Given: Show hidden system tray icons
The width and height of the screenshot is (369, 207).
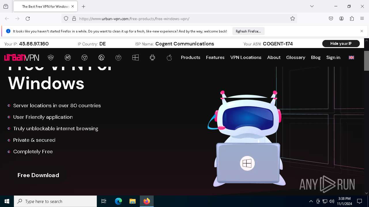Looking at the screenshot, I should point(311,201).
